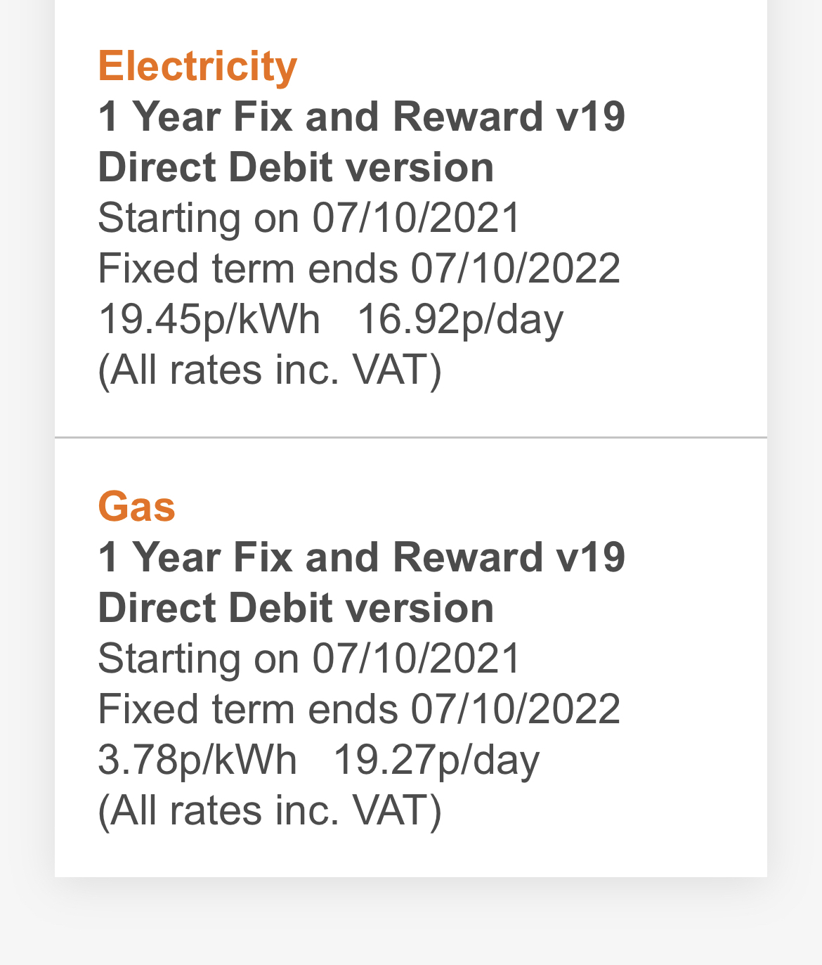Viewport: 822px width, 965px height.
Task: Click the v19 text in the gas tariff name
Action: [590, 557]
